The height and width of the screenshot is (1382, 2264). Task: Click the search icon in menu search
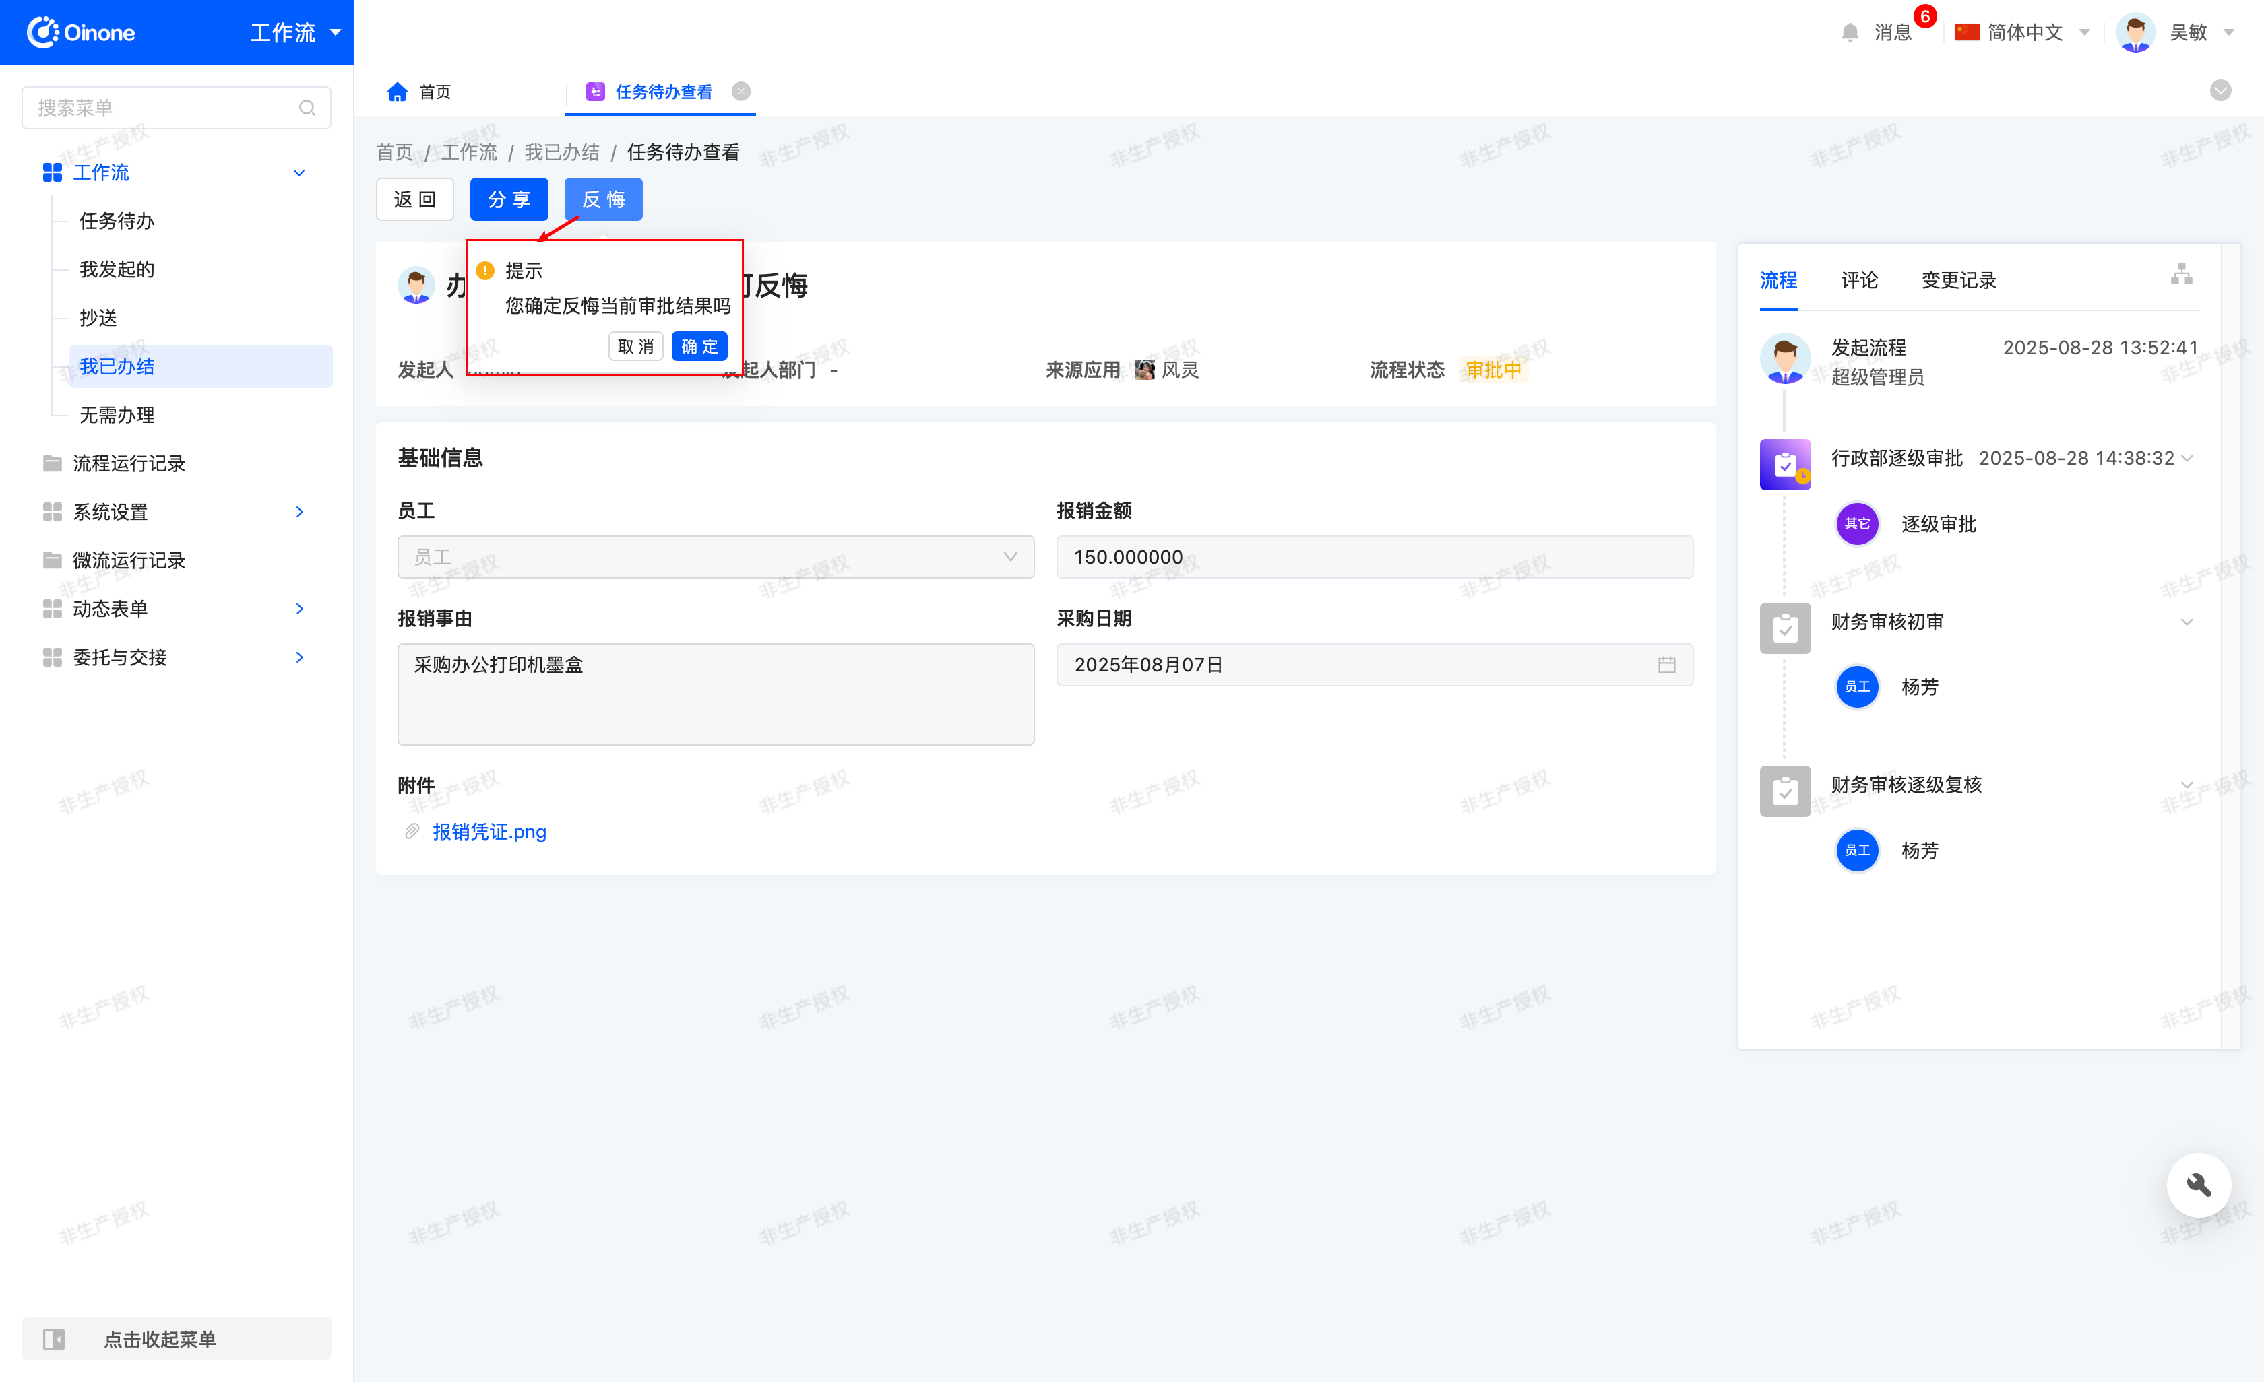pos(307,108)
